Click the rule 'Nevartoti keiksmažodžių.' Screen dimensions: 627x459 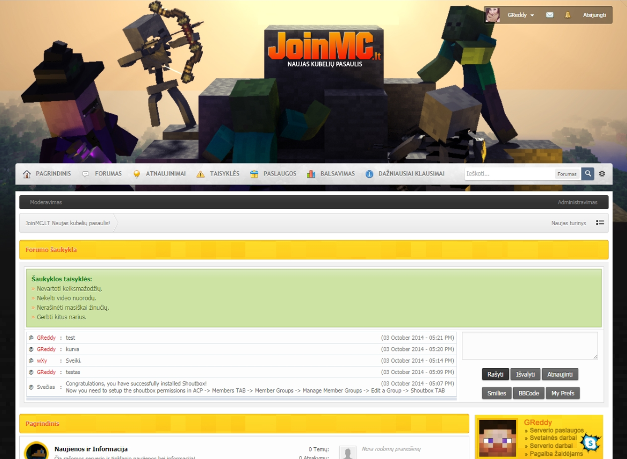69,288
